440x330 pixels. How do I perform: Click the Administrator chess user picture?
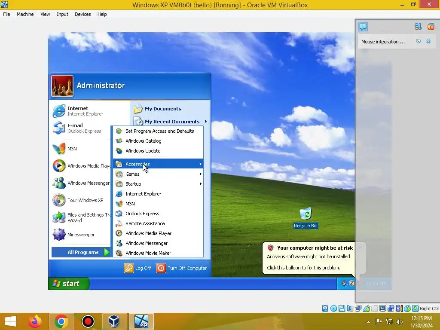(62, 86)
